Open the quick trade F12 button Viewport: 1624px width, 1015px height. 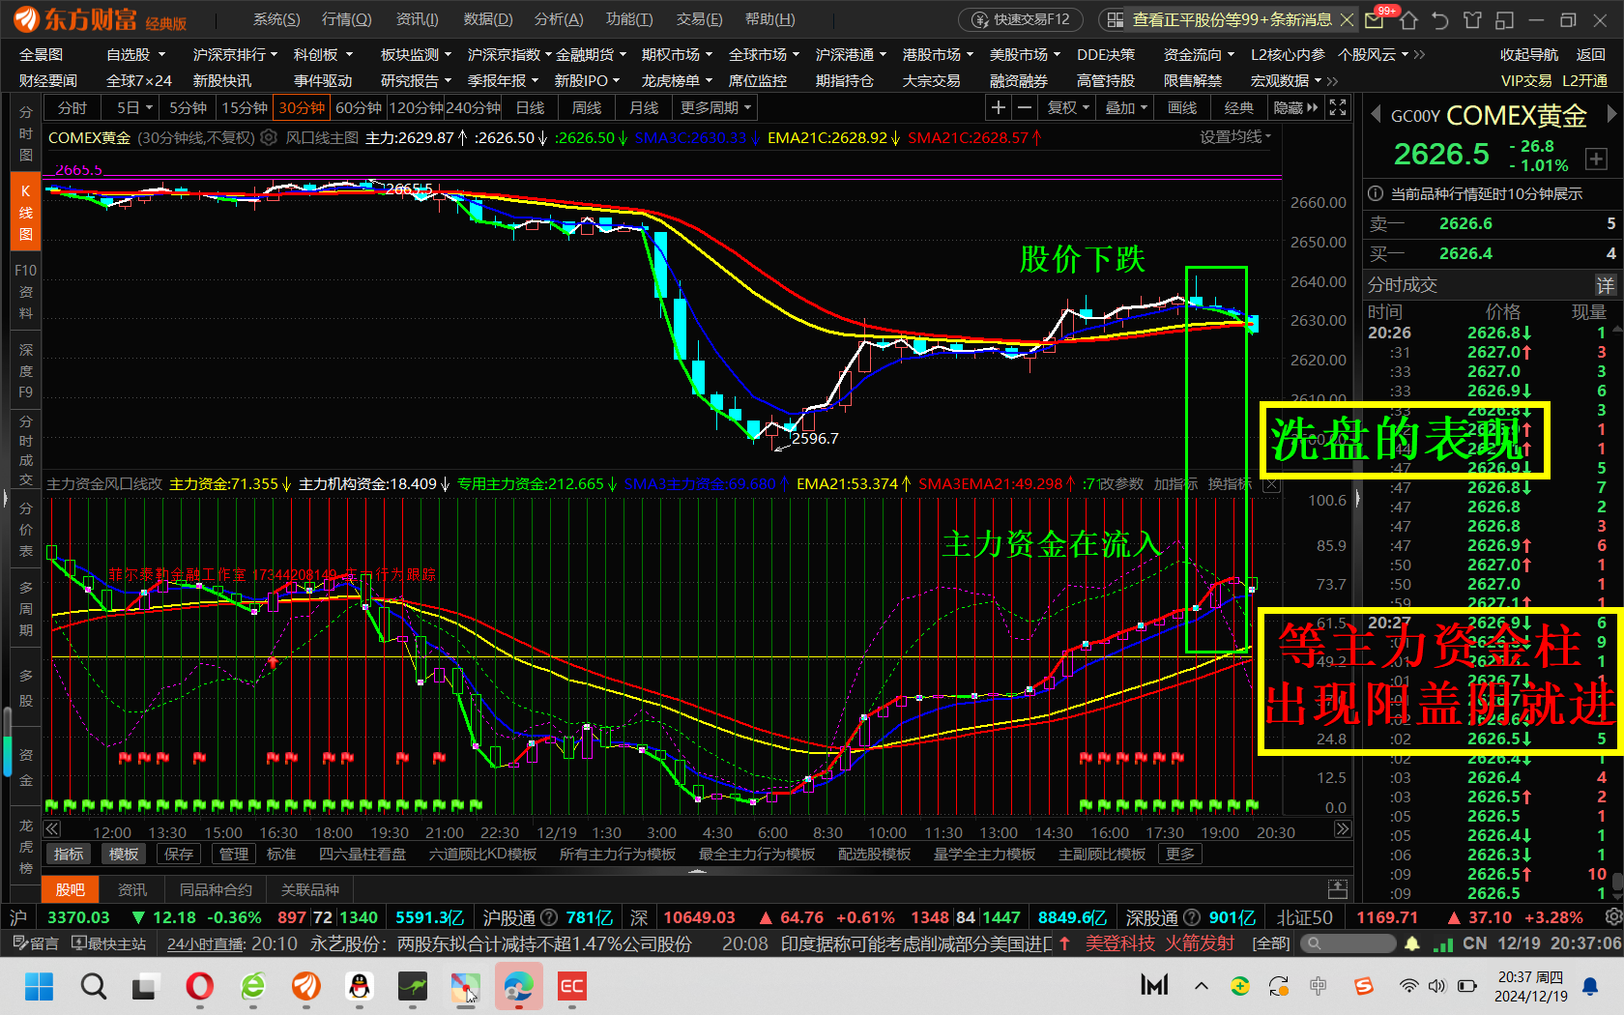(x=1023, y=19)
